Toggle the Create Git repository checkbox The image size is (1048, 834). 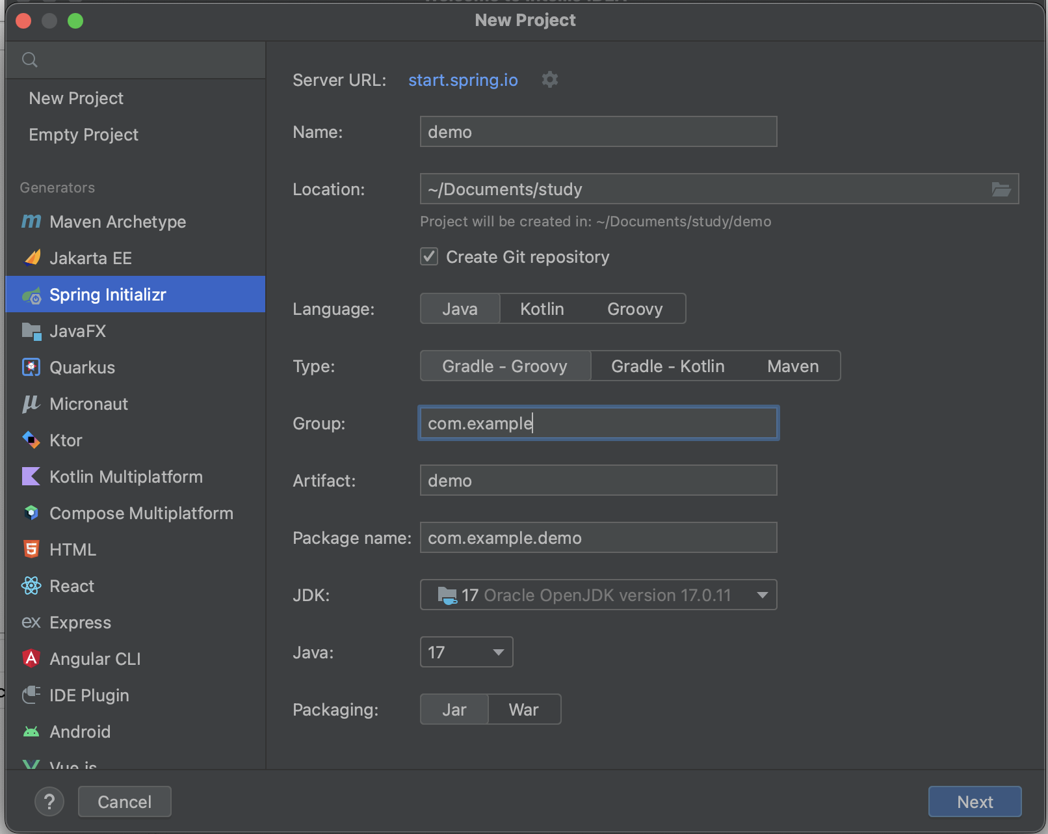coord(429,256)
